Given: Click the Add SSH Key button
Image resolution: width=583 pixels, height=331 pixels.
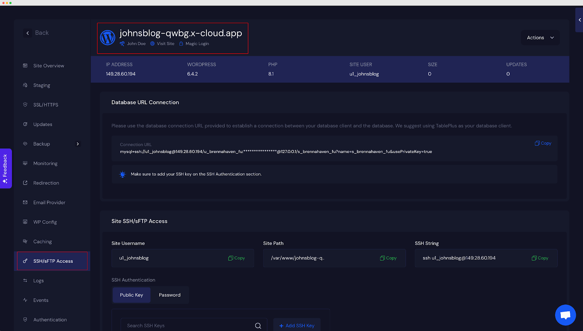Looking at the screenshot, I should (297, 326).
